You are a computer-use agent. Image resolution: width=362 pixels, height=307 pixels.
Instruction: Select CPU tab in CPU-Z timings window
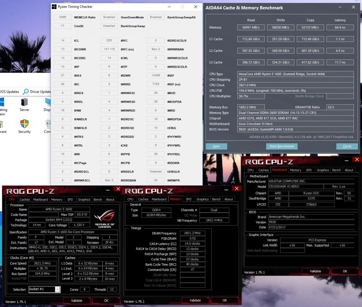[130, 199]
